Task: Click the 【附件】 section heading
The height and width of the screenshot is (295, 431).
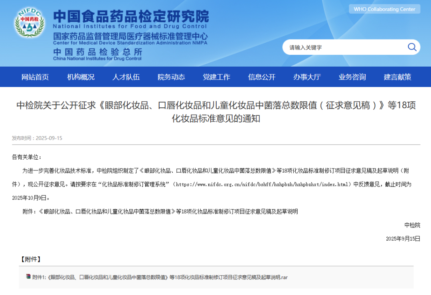Action: coord(31,259)
